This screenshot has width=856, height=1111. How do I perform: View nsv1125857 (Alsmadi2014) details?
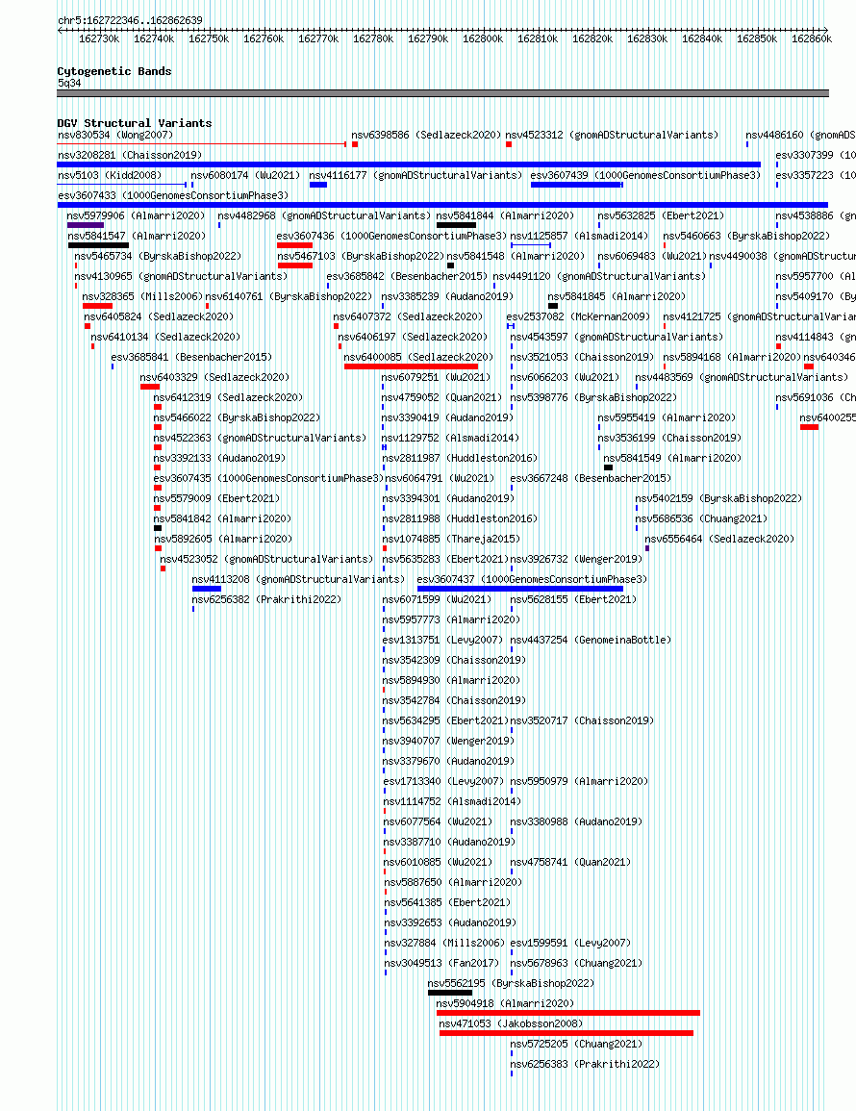[x=580, y=236]
